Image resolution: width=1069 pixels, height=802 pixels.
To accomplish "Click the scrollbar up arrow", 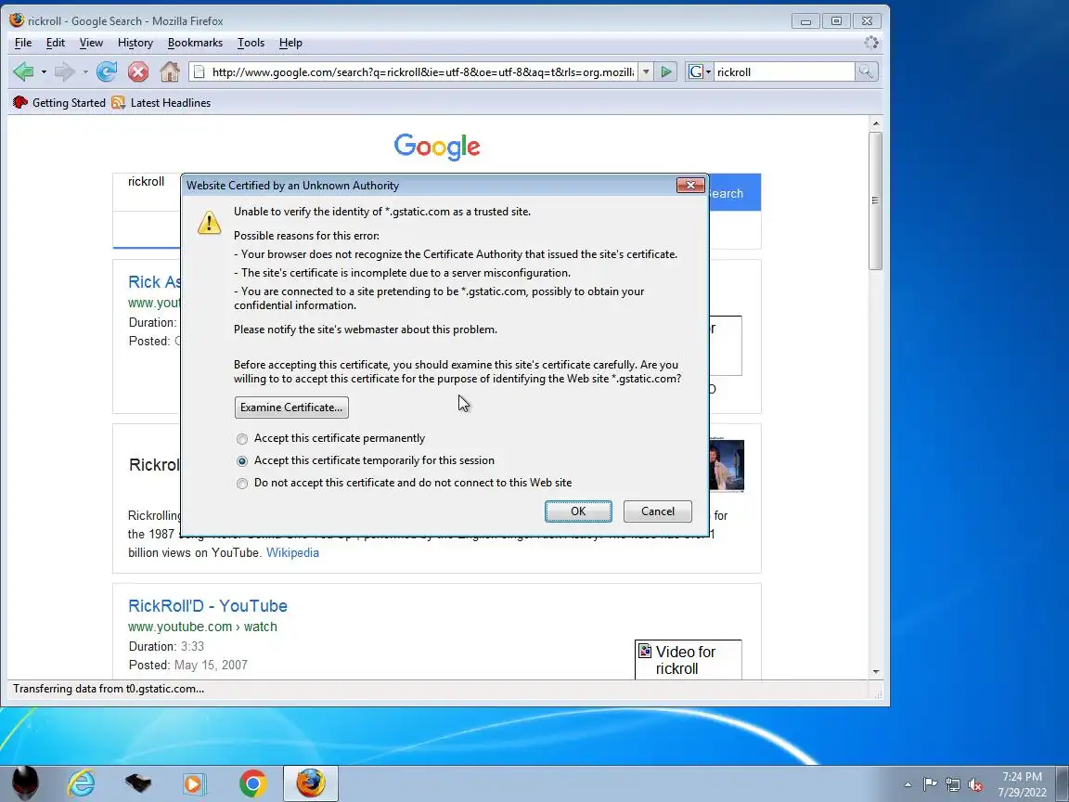I will pyautogui.click(x=875, y=123).
